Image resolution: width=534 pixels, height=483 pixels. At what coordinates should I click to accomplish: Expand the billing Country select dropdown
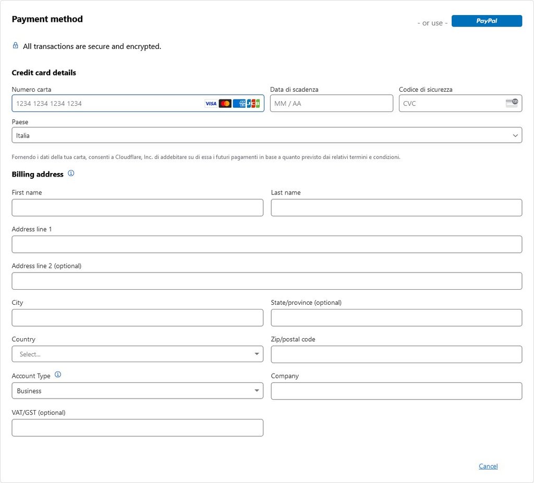click(x=137, y=354)
